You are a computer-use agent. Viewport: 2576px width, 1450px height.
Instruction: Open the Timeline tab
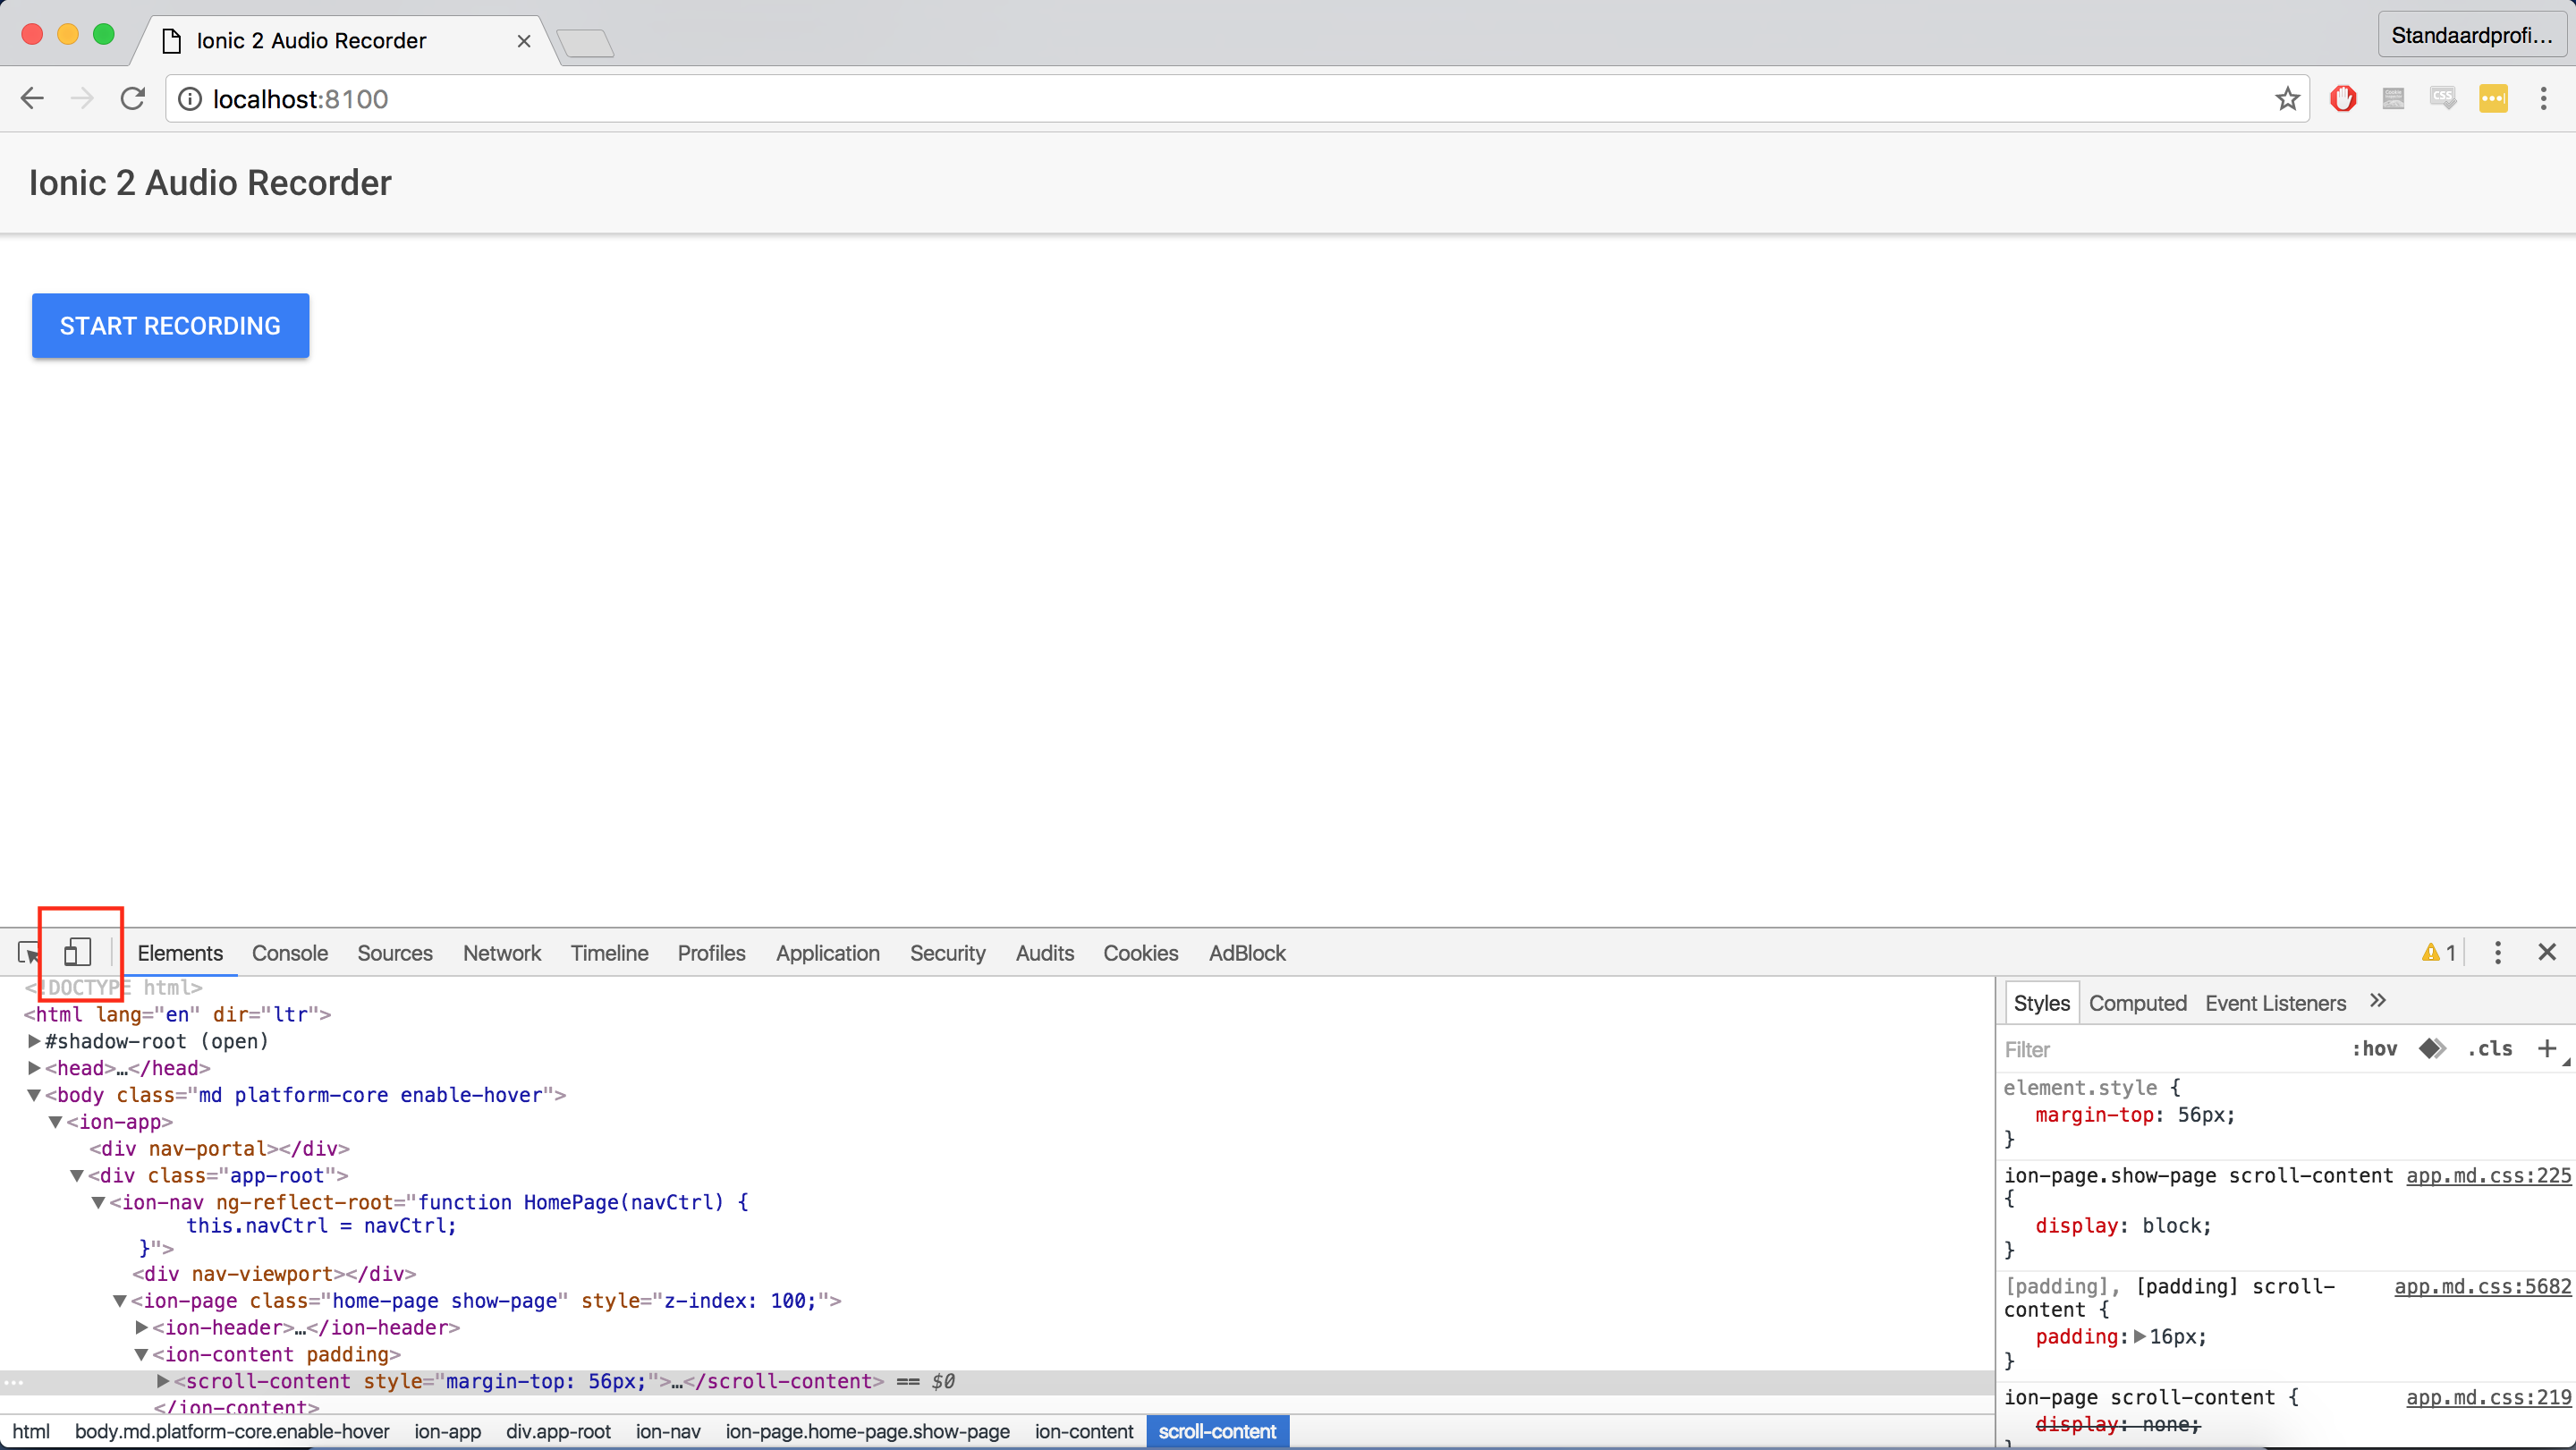coord(610,953)
